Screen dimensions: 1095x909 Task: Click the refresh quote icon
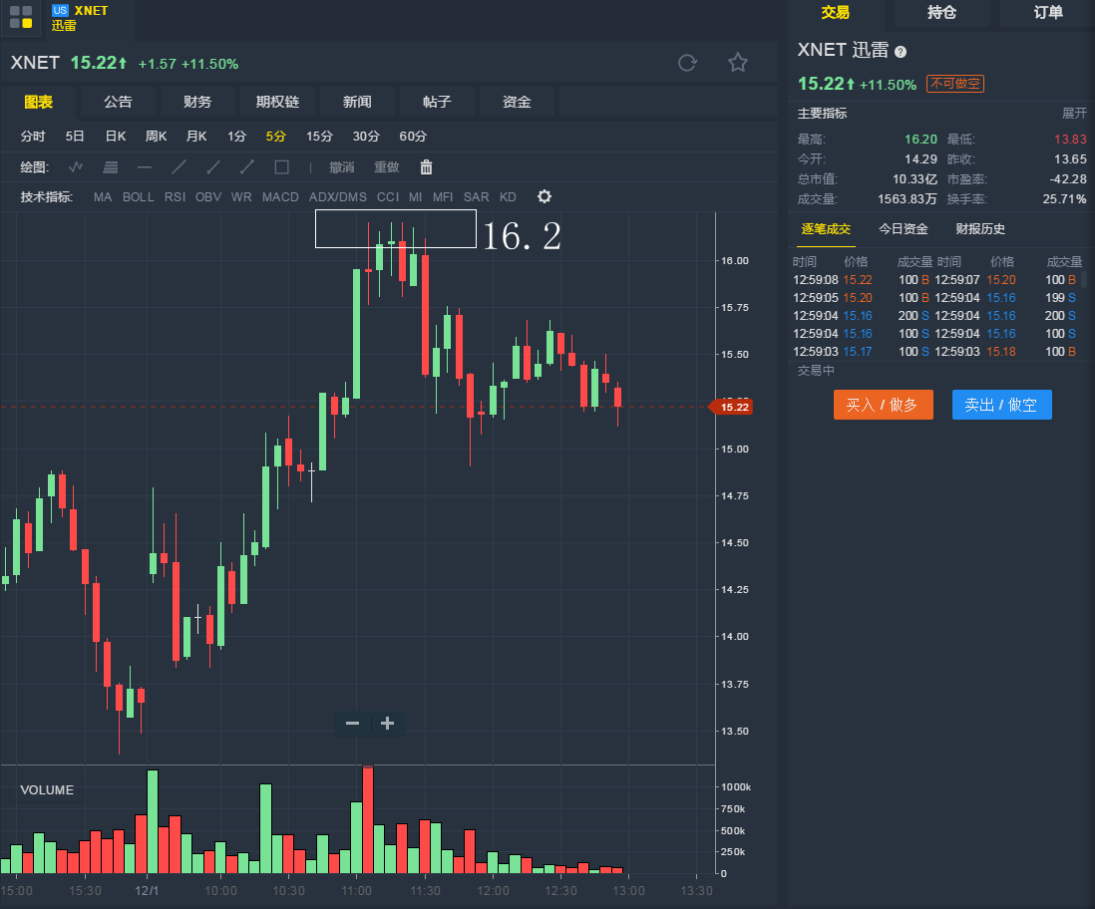pyautogui.click(x=687, y=63)
